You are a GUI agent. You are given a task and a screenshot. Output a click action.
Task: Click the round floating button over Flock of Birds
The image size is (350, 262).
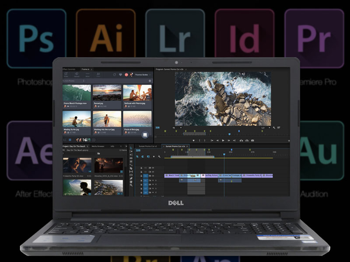(x=145, y=135)
